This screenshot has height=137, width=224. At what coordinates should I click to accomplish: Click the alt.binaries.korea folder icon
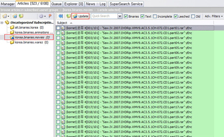click(12, 27)
